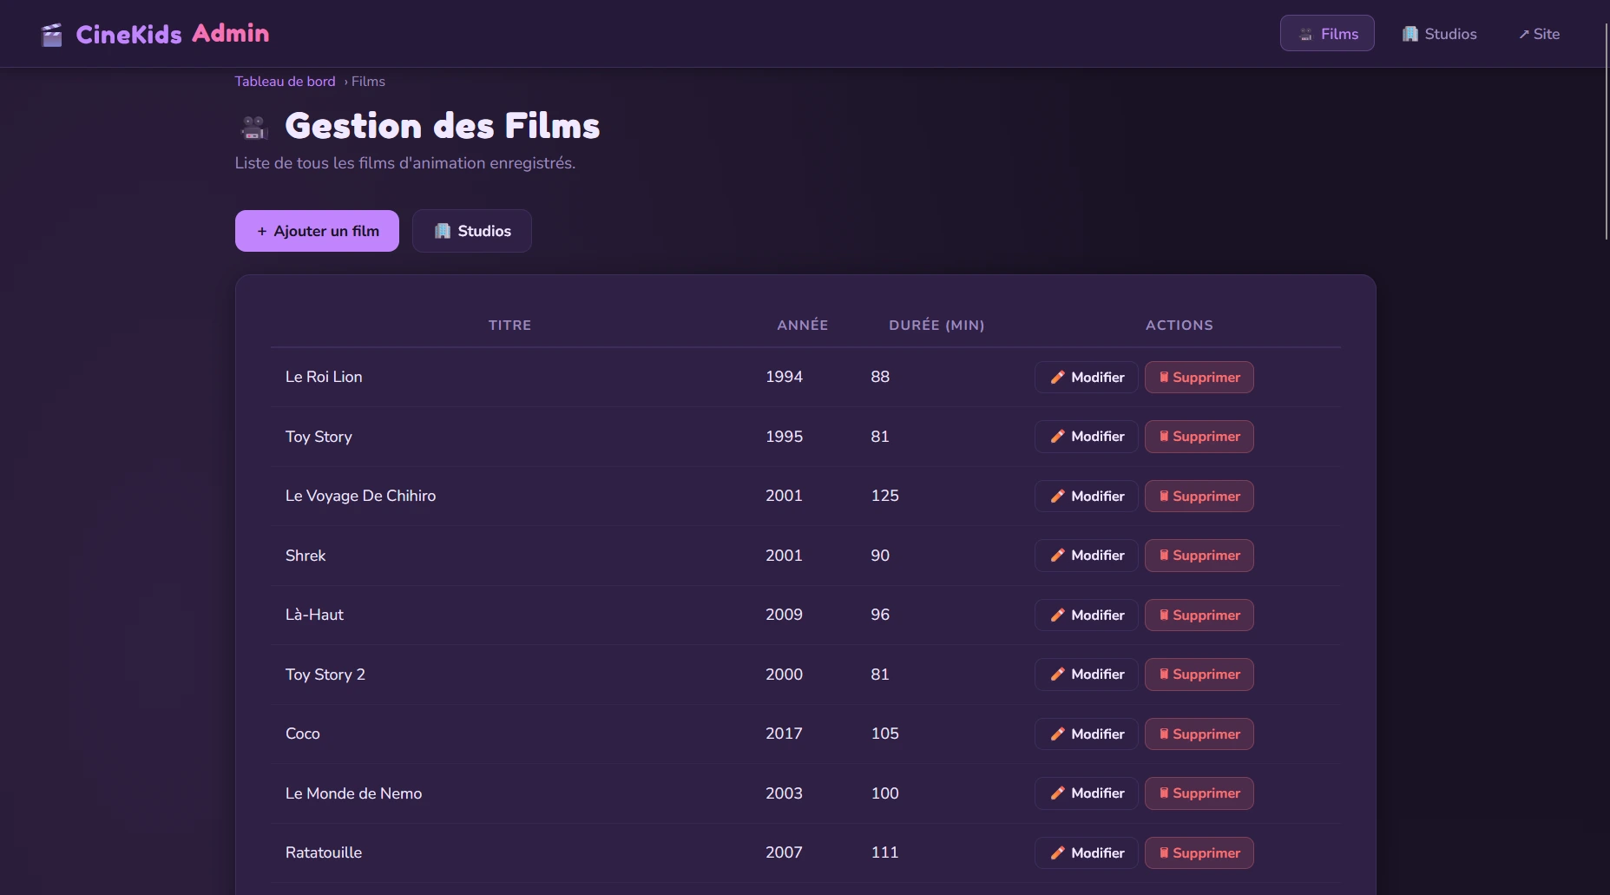
Task: Click the Films camera icon in header
Action: pos(1305,34)
